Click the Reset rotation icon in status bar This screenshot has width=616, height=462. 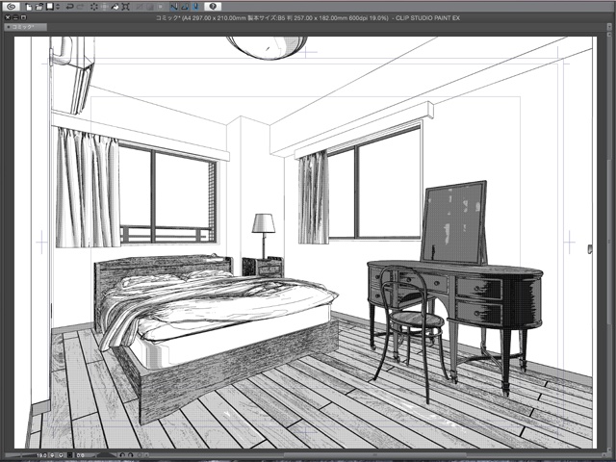[140, 455]
